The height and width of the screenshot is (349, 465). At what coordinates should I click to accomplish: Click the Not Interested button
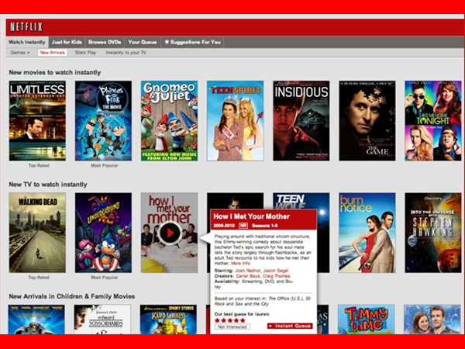232,327
